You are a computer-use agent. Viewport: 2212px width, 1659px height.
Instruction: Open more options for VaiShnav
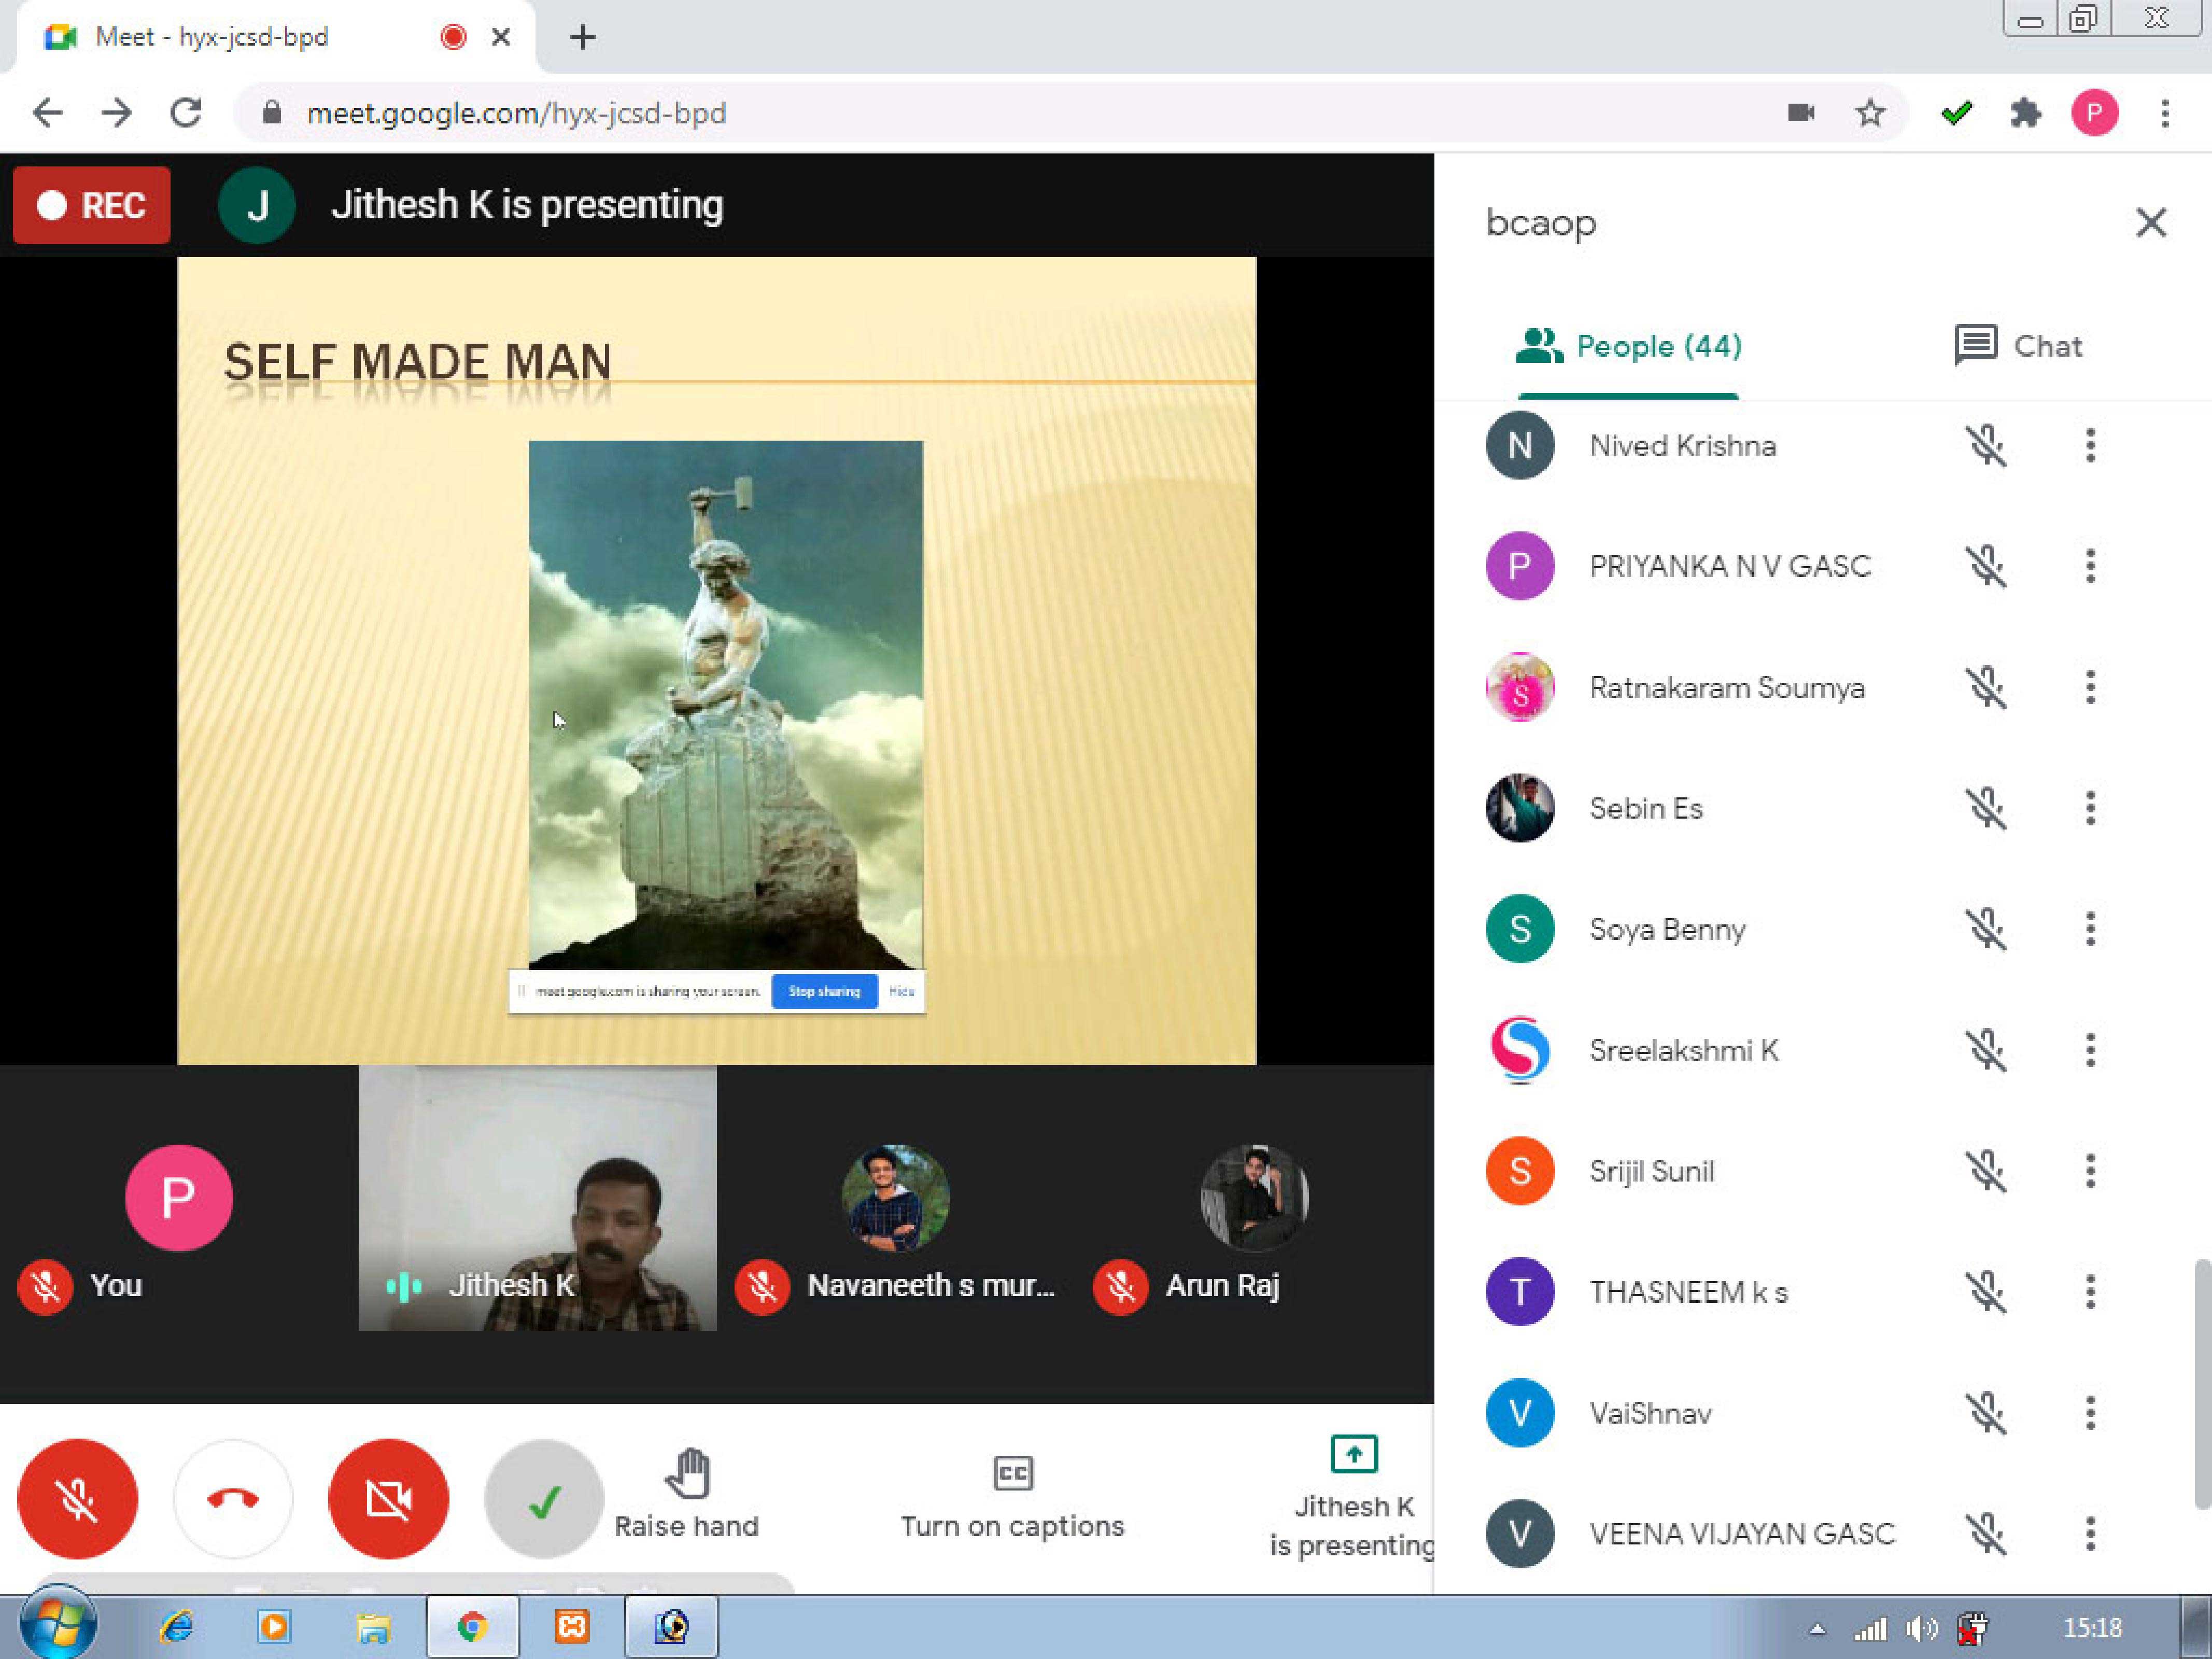pos(2090,1414)
